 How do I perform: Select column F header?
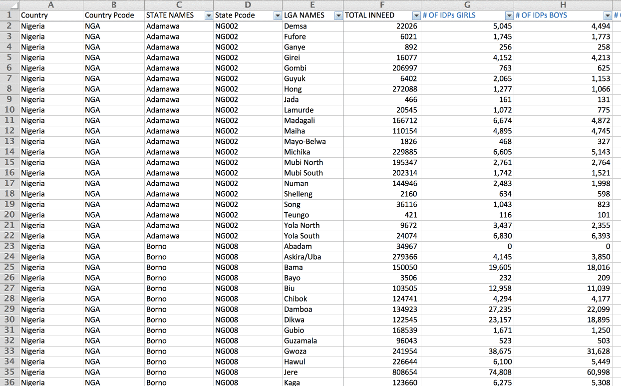coord(382,5)
